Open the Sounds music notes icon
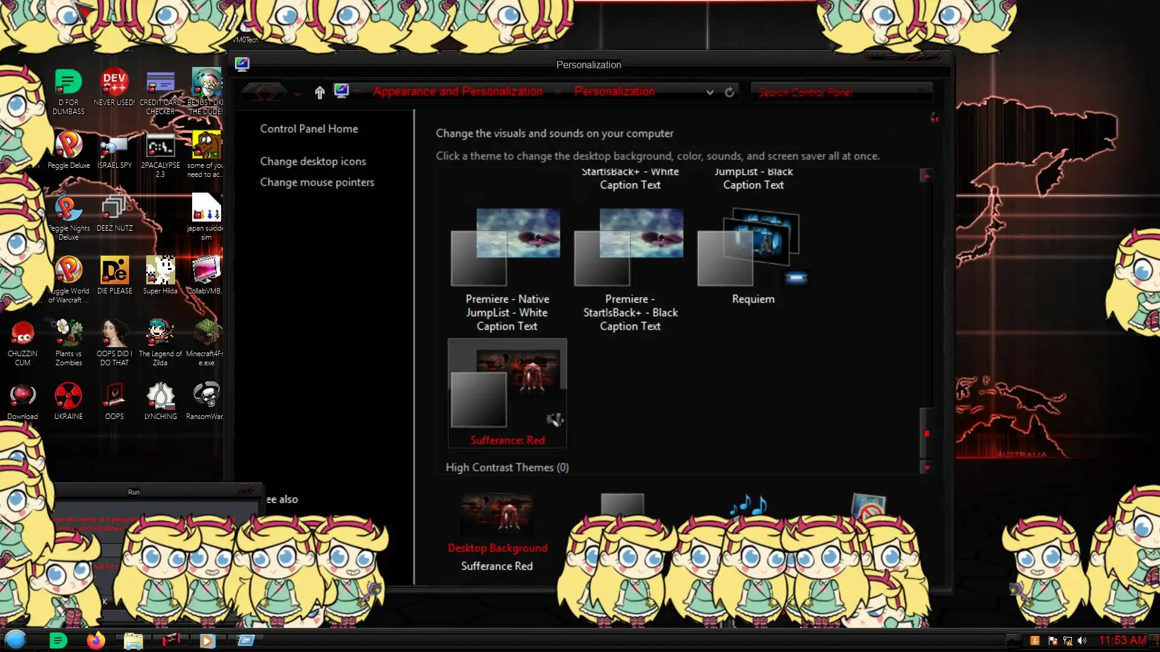 point(747,505)
